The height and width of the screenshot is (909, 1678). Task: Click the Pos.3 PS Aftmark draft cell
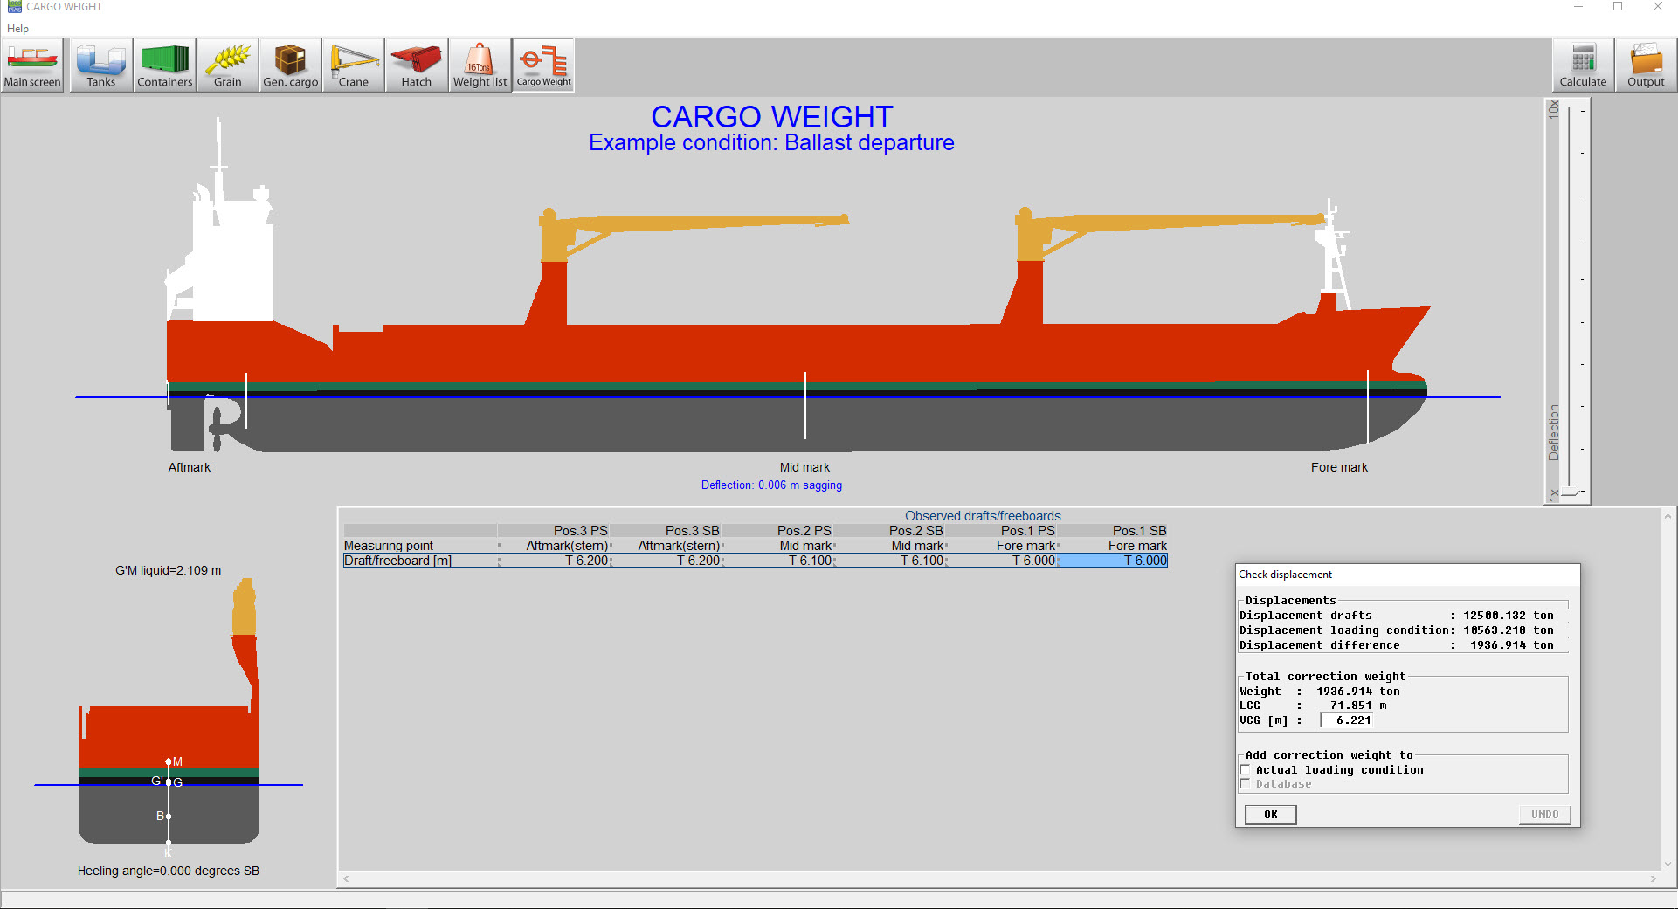tap(554, 561)
